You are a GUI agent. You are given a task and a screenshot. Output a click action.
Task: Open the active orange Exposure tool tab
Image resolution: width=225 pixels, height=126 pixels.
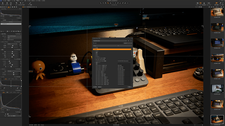pyautogui.click(x=9, y=7)
